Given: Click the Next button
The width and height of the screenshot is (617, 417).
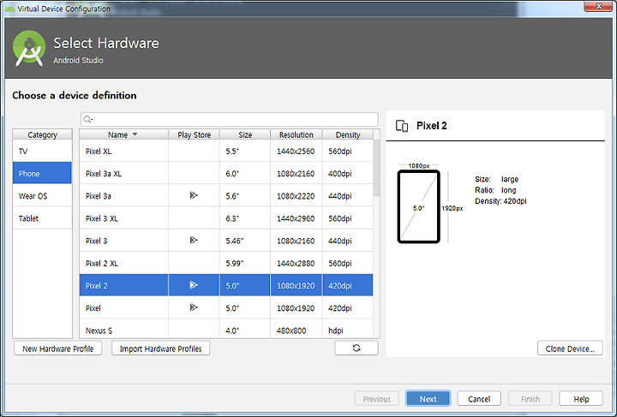Looking at the screenshot, I should pos(428,399).
